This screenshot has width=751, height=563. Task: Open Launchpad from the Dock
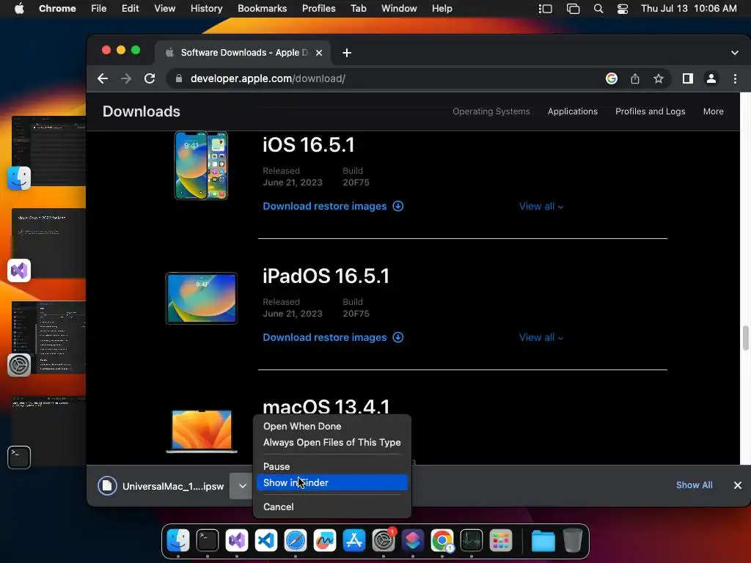point(501,541)
